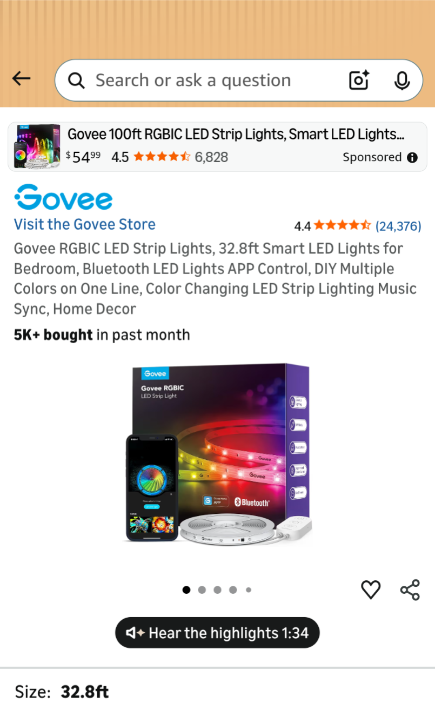Screen dimensions: 435x703
Task: Open camera lens search icon
Action: click(x=359, y=81)
